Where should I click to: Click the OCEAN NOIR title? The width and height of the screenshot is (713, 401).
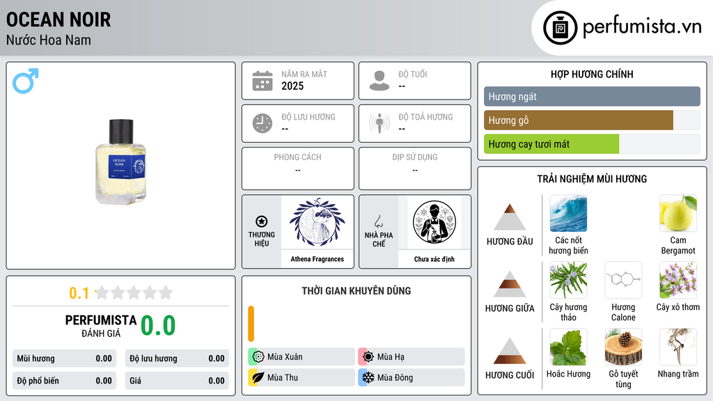coord(58,19)
